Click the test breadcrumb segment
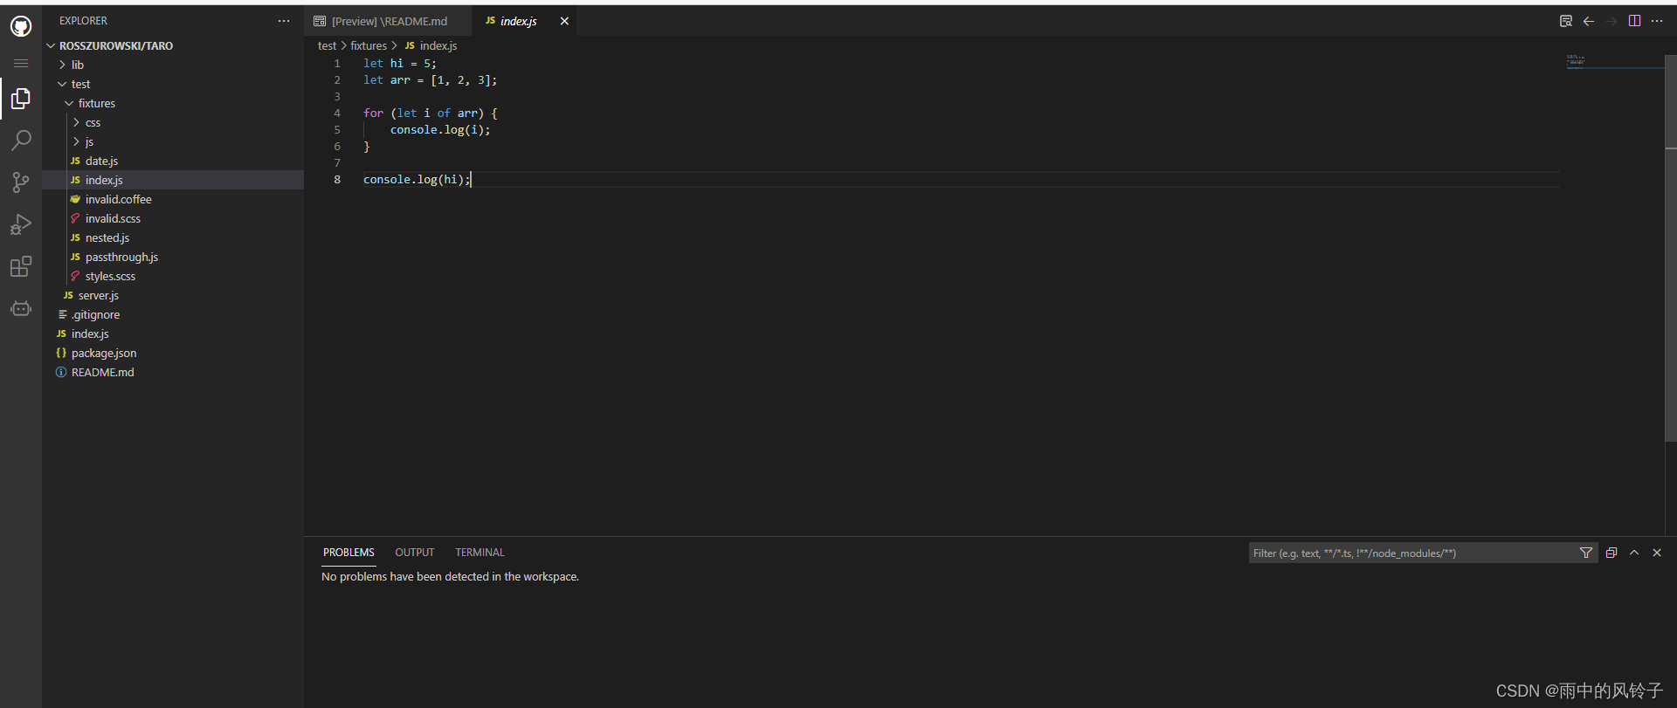This screenshot has height=708, width=1677. coord(327,45)
